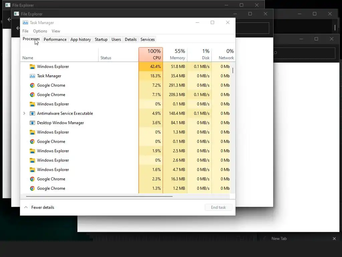Sort by the 0% Network column header

click(223, 55)
